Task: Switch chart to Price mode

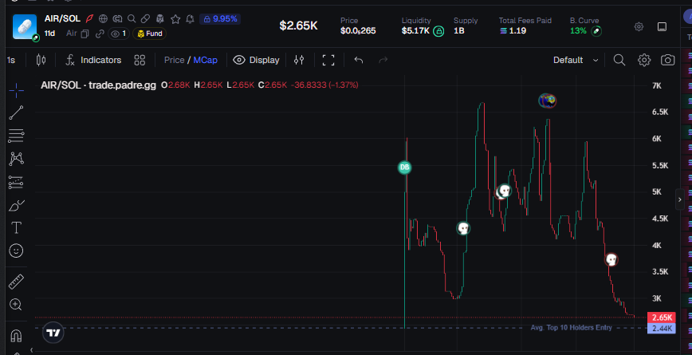Action: (175, 60)
